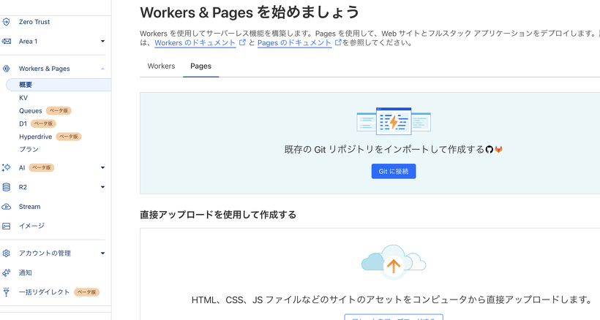Click external link icon after Workers のドキュメント

[x=242, y=42]
